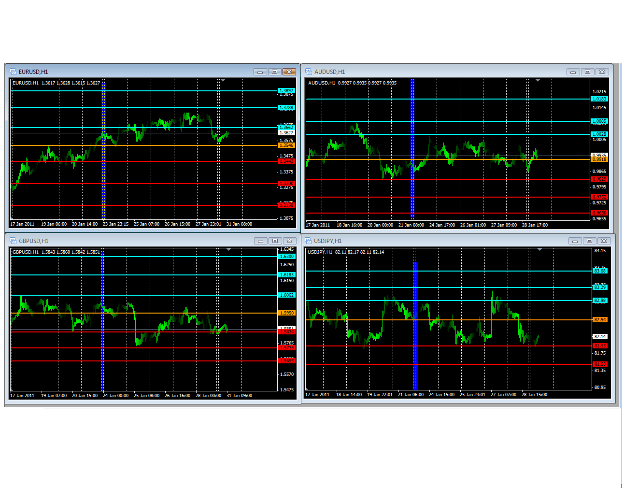Select the 0.9829 red support label in AUDUSD
Image resolution: width=624 pixels, height=488 pixels.
[x=599, y=179]
